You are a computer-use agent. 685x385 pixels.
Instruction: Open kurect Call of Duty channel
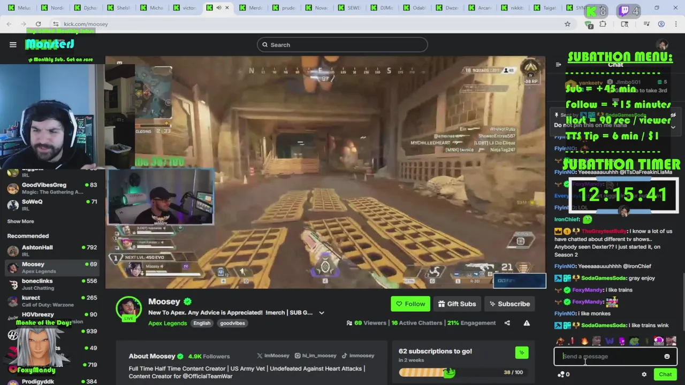tap(52, 301)
